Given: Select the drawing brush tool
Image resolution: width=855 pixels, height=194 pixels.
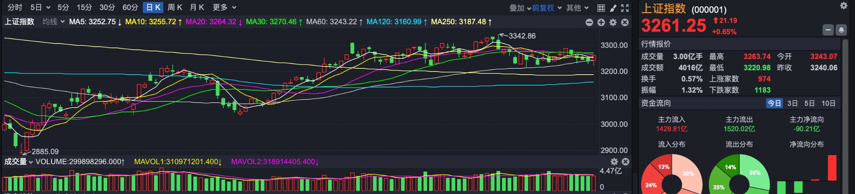Looking at the screenshot, I should click(x=613, y=8).
